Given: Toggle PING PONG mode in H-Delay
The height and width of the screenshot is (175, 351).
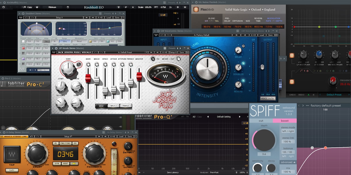Looking at the screenshot, I should click(66, 143).
